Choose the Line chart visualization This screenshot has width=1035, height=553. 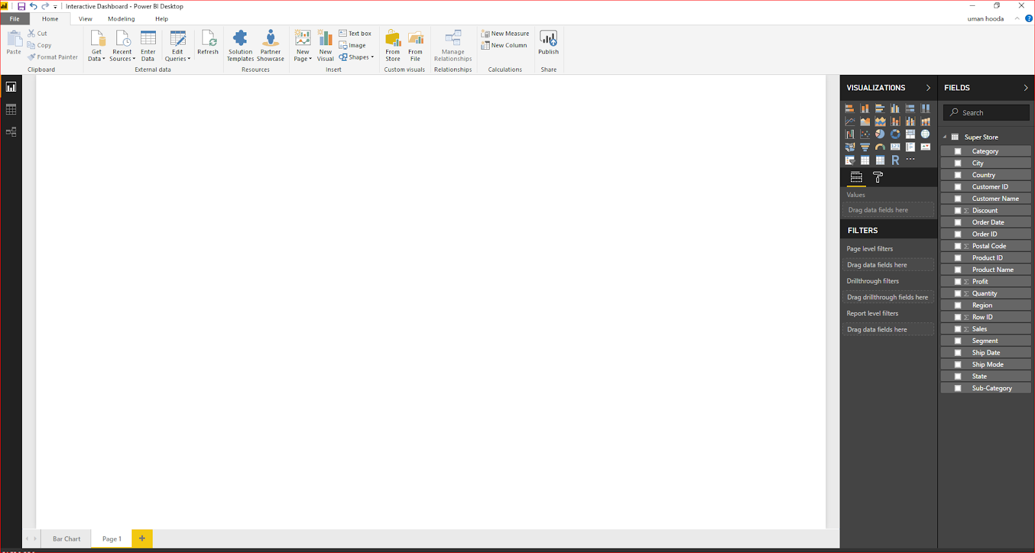point(849,121)
